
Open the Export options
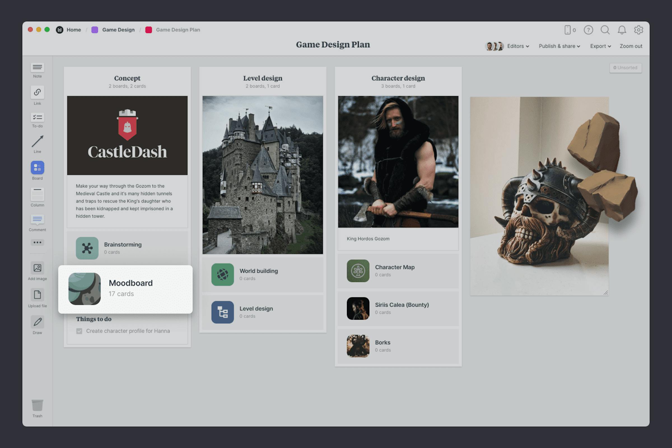click(x=600, y=46)
